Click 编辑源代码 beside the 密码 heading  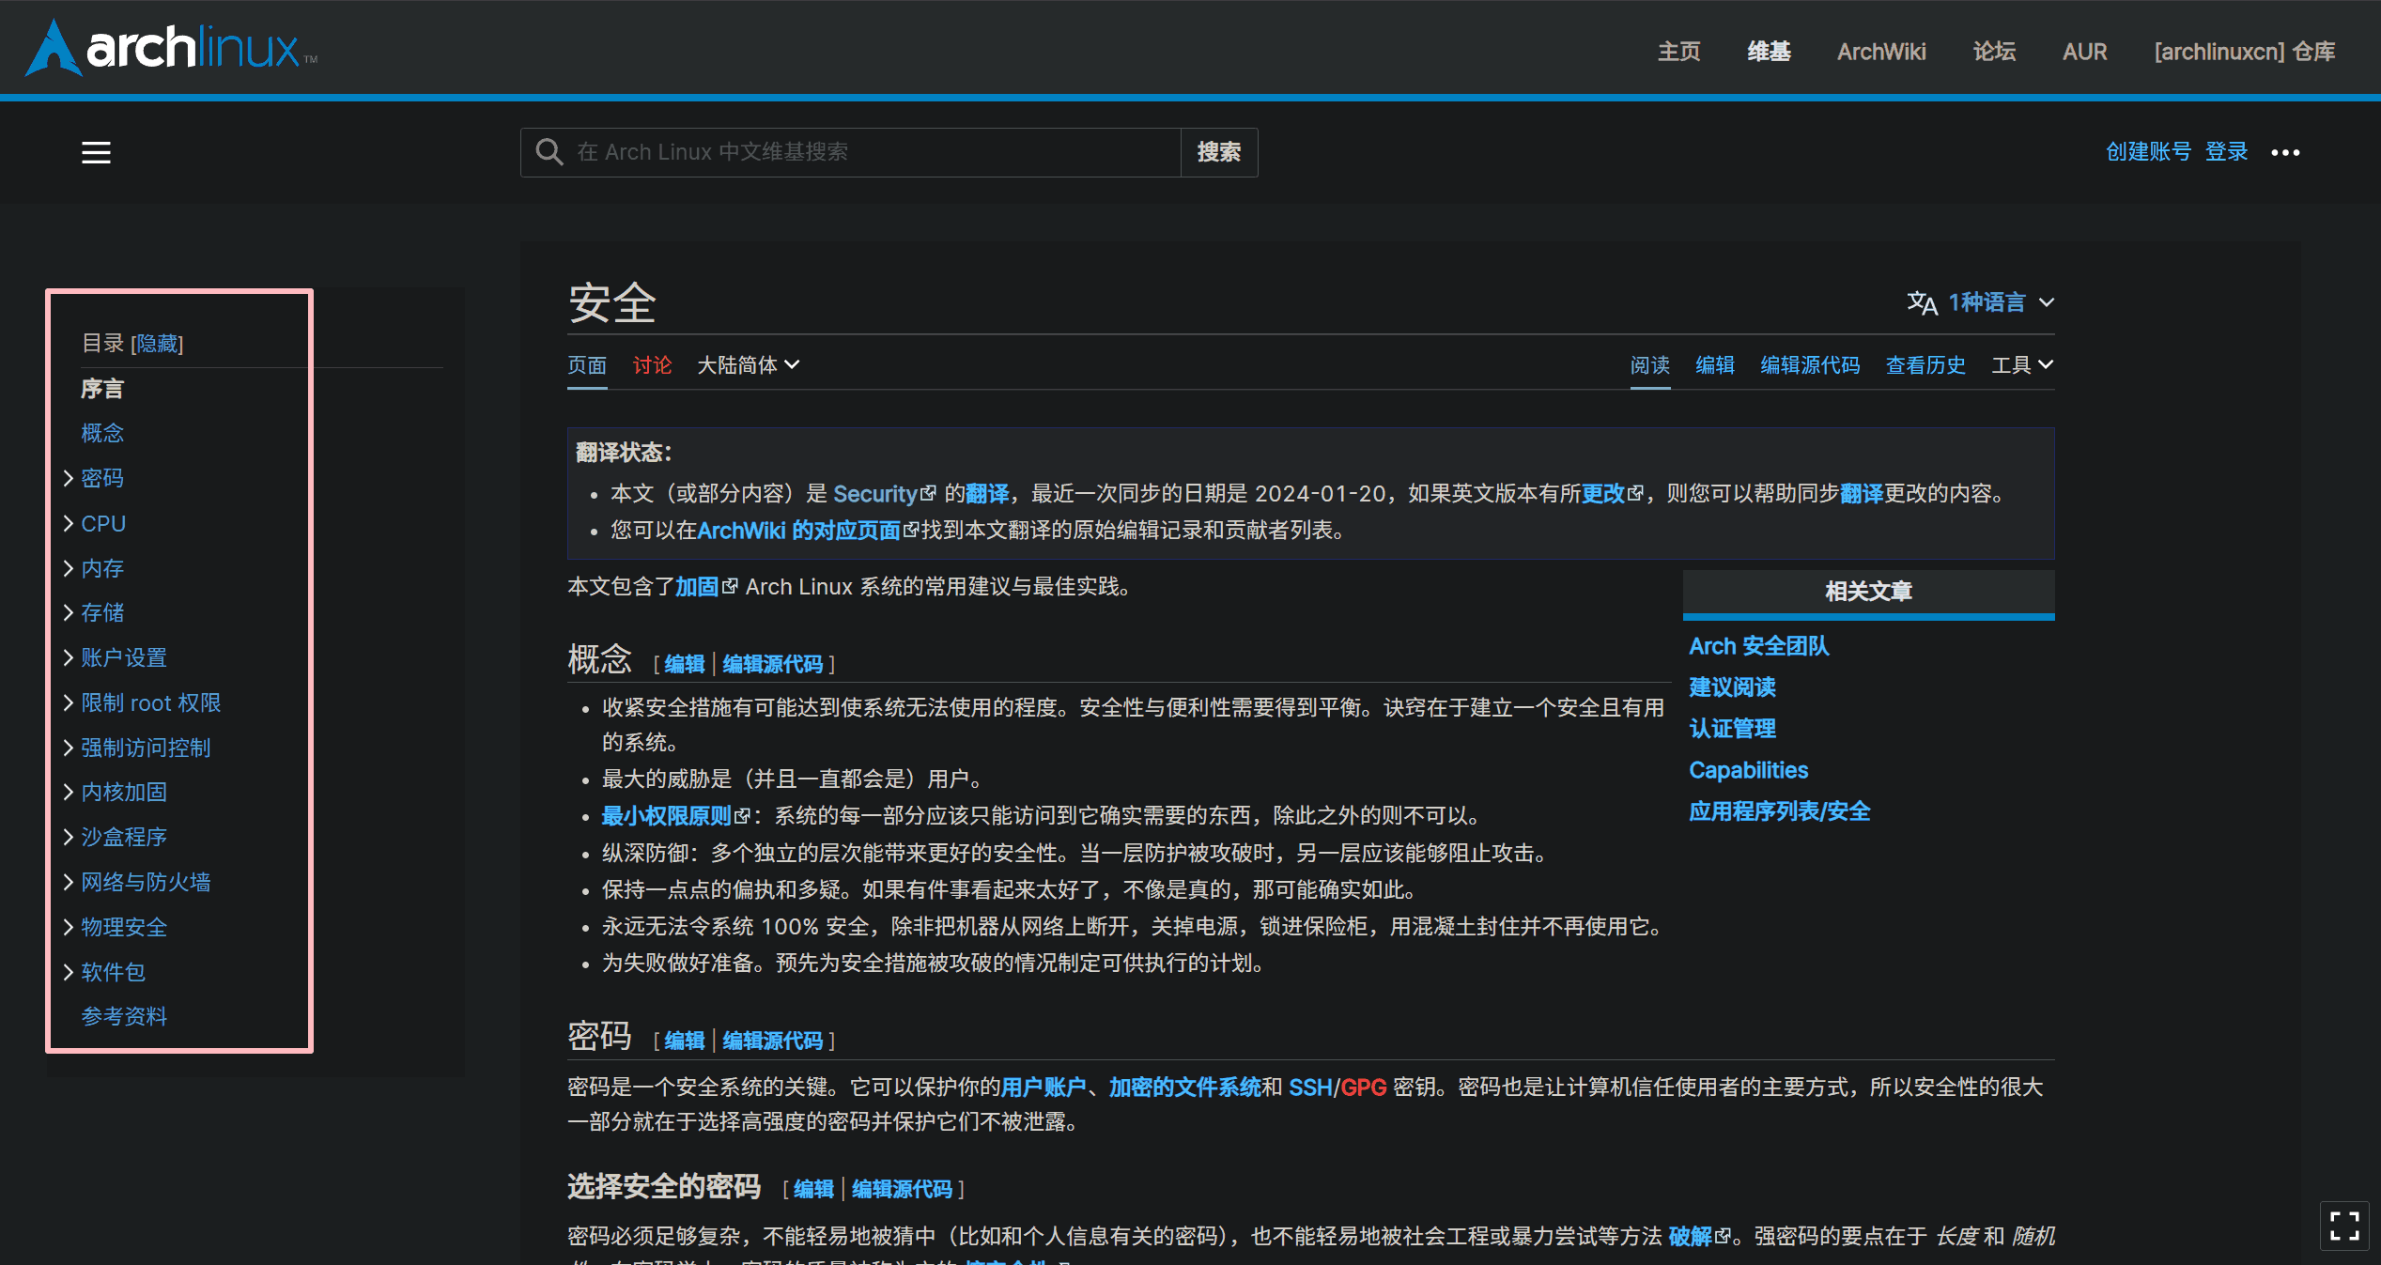click(x=773, y=1041)
